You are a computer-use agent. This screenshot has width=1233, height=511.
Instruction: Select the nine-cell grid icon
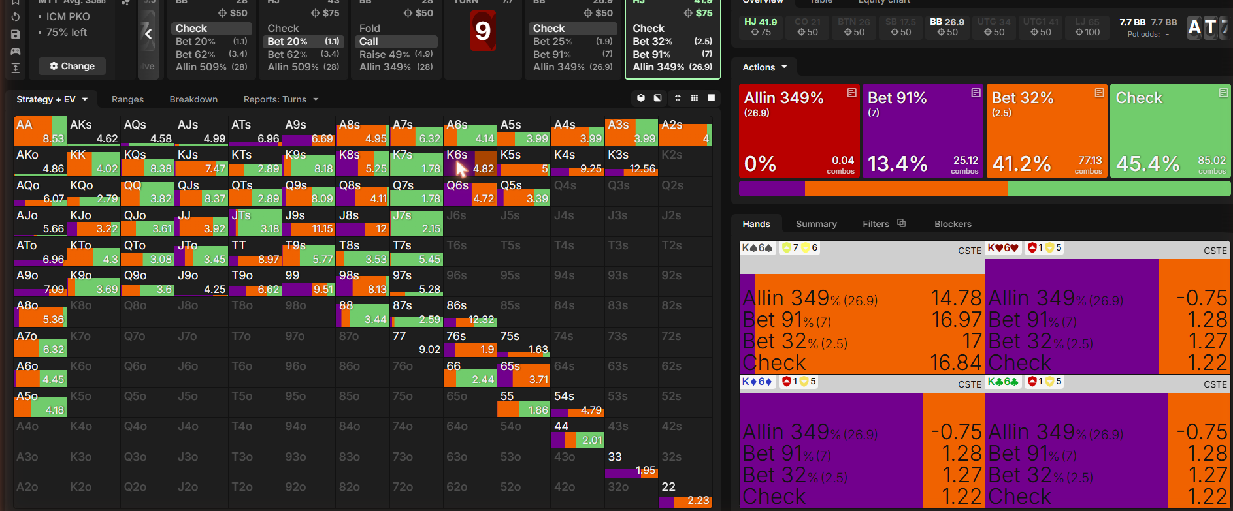[x=695, y=98]
